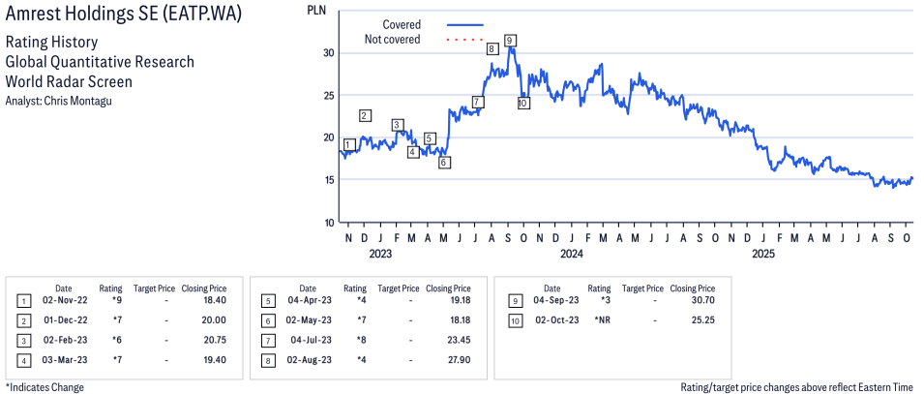
Task: Click the Closing Price header in first table
Action: coord(204,288)
